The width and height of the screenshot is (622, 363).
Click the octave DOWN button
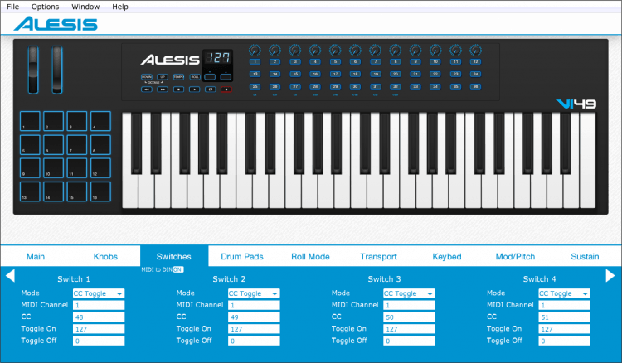click(147, 77)
